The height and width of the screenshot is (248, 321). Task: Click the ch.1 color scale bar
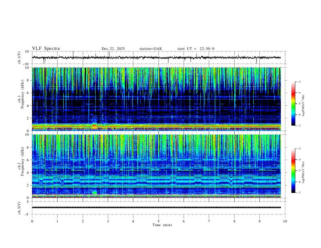293,104
